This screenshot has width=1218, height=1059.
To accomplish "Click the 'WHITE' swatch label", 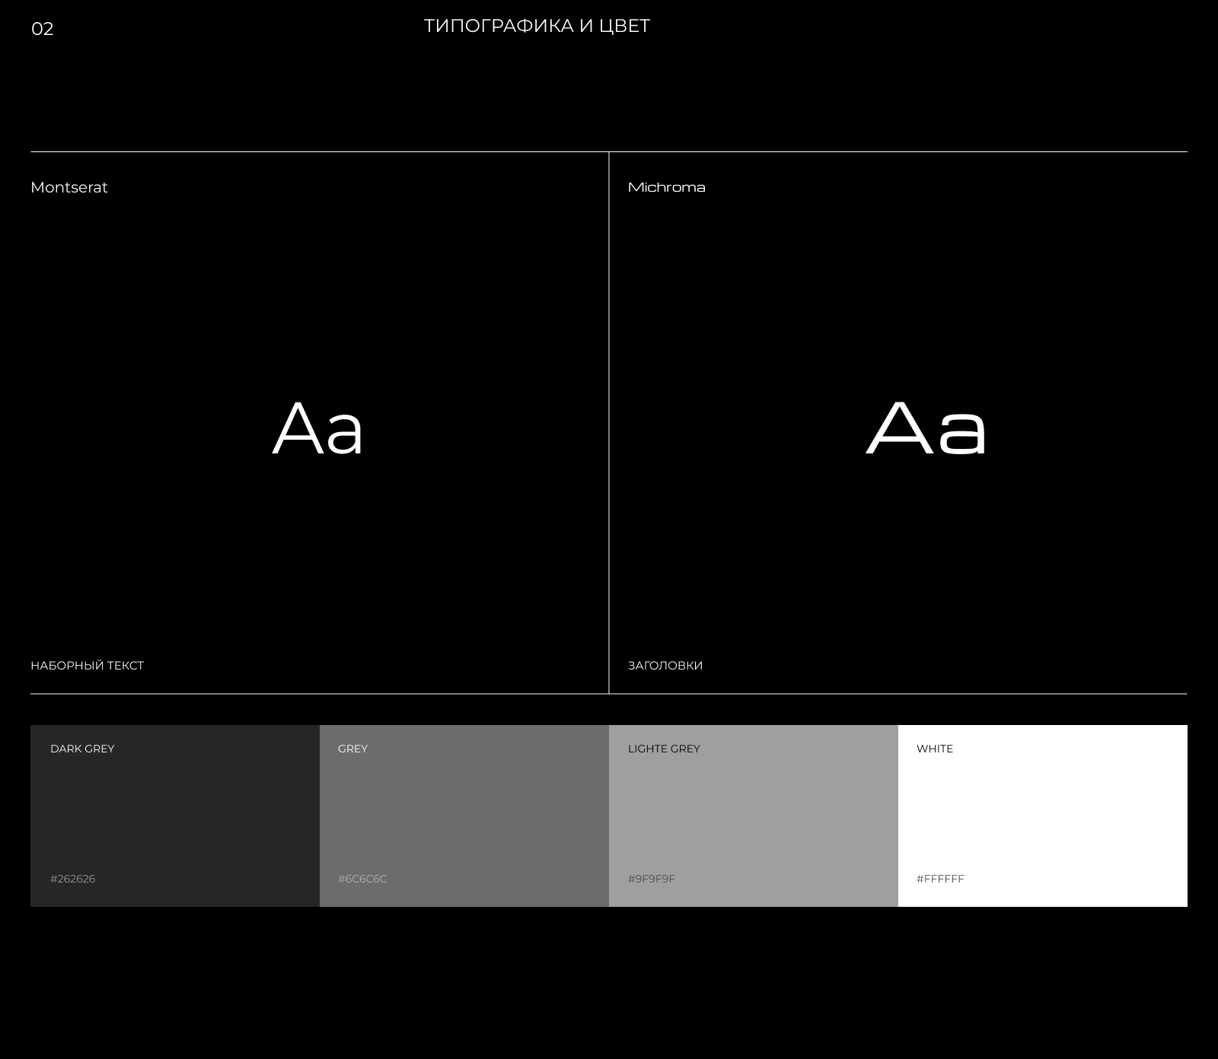I will tap(935, 749).
